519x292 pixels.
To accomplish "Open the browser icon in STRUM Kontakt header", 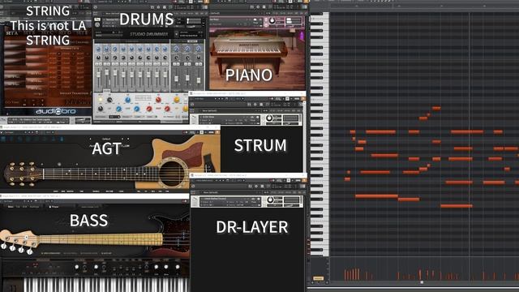I will point(249,105).
